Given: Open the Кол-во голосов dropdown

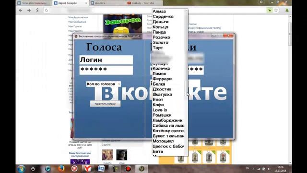Looking at the screenshot, I should (104, 84).
